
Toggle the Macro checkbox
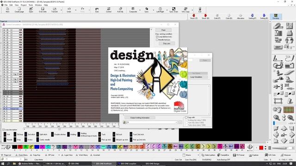[184, 155]
